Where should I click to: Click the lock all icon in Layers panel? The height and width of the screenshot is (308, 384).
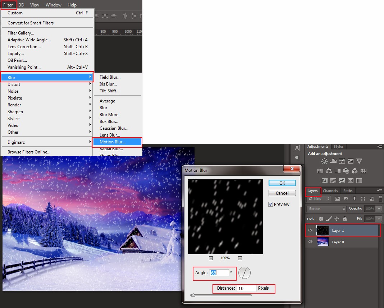tap(345, 219)
